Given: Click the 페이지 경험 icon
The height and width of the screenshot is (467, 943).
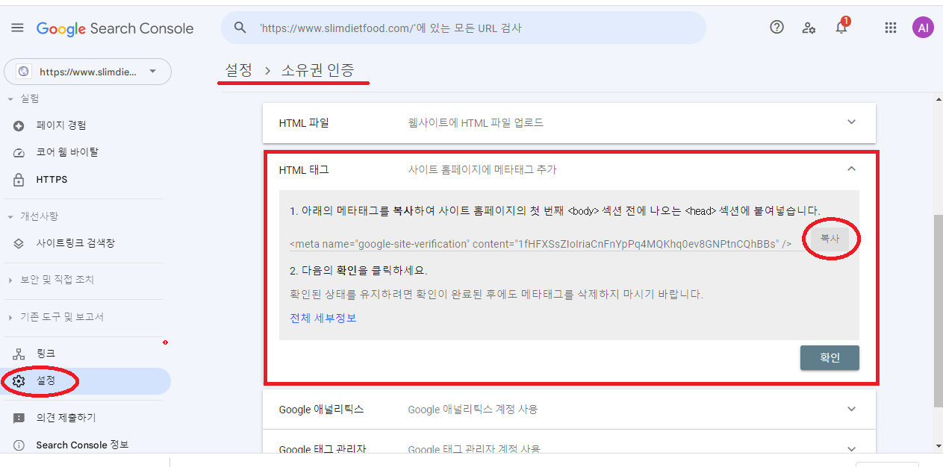Looking at the screenshot, I should 19,125.
